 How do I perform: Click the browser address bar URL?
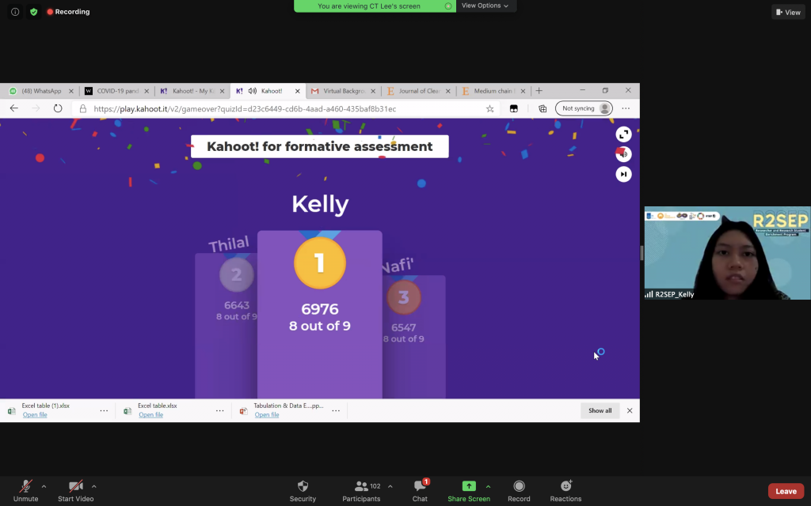click(245, 108)
